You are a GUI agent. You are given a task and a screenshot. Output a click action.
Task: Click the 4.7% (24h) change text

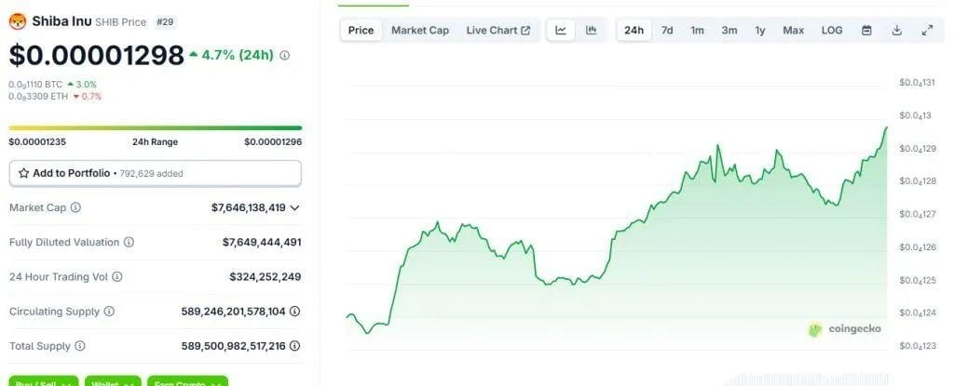tap(238, 55)
